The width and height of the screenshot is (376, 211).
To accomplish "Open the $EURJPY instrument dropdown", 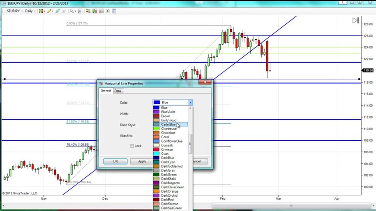I will (15, 11).
